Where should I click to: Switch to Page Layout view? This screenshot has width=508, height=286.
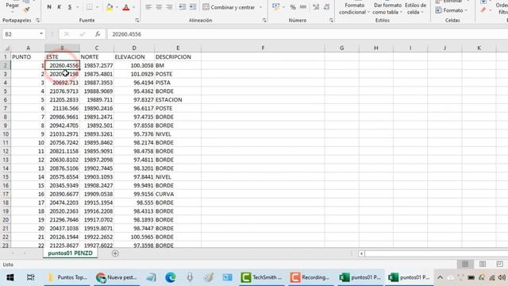[483, 264]
